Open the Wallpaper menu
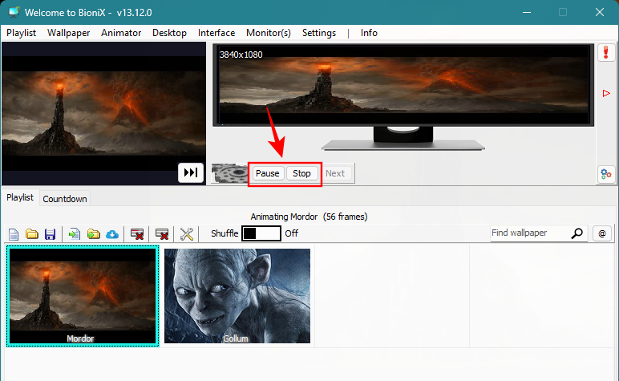The width and height of the screenshot is (619, 381). point(68,33)
